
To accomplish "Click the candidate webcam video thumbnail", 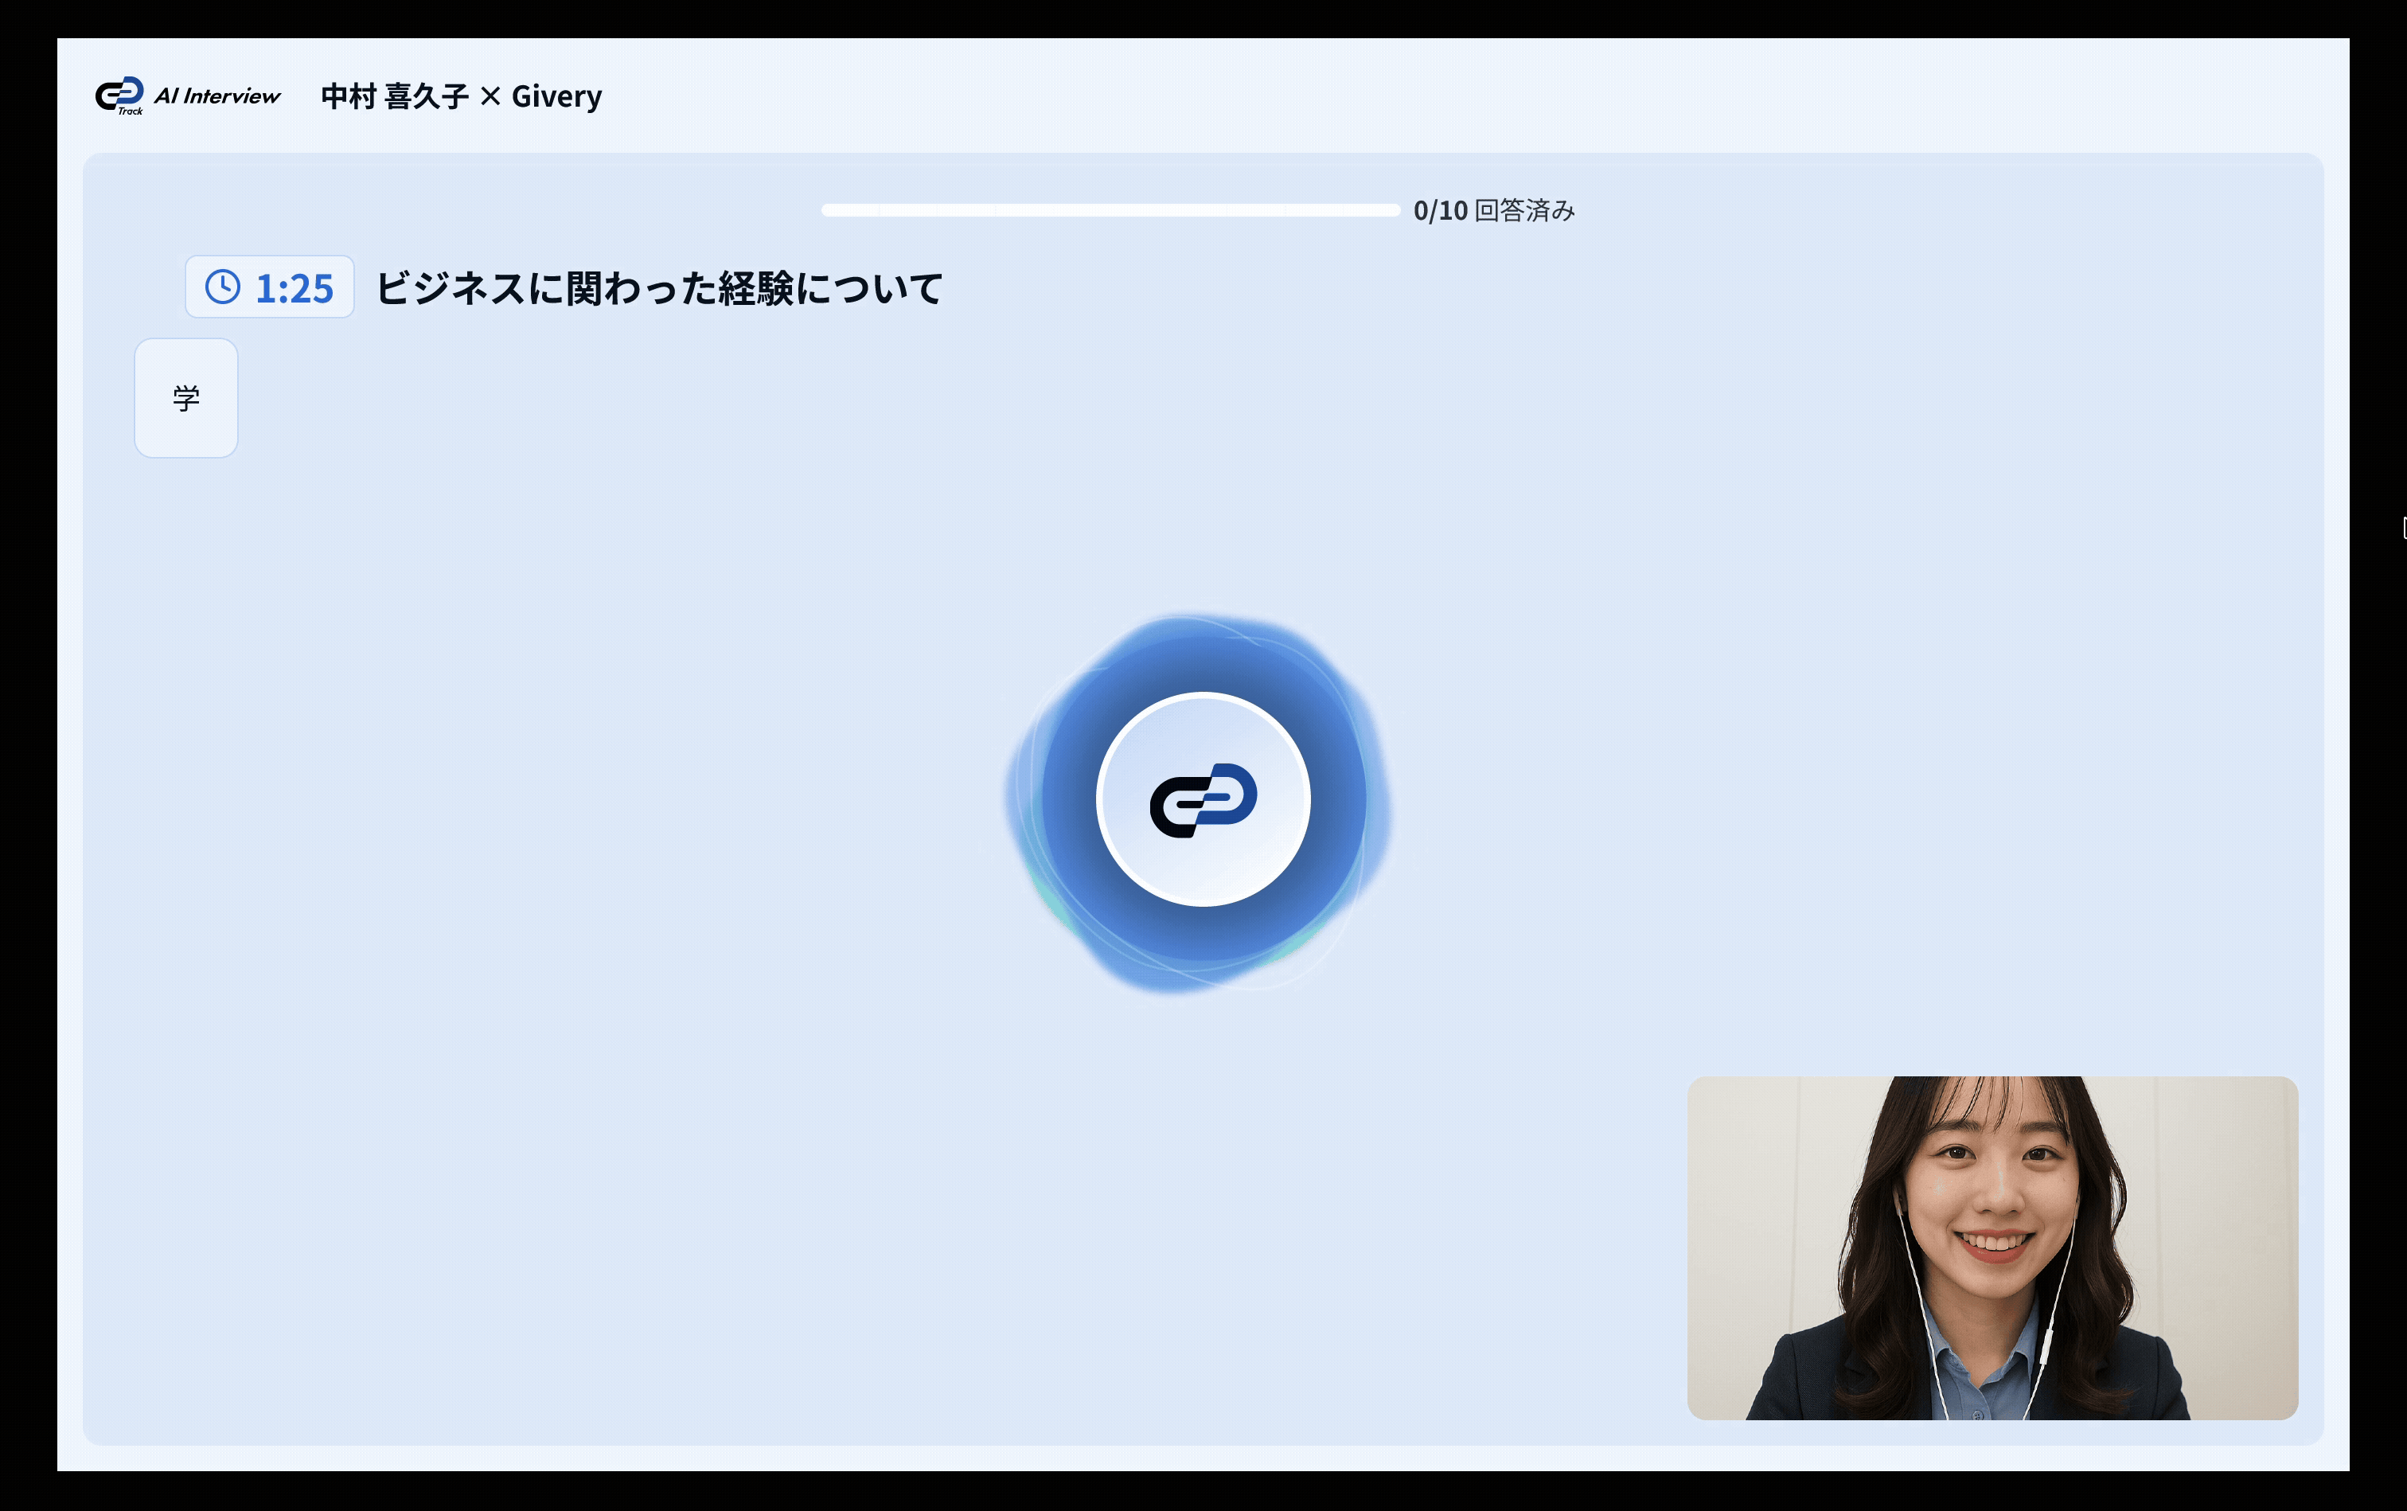I will coord(1992,1247).
